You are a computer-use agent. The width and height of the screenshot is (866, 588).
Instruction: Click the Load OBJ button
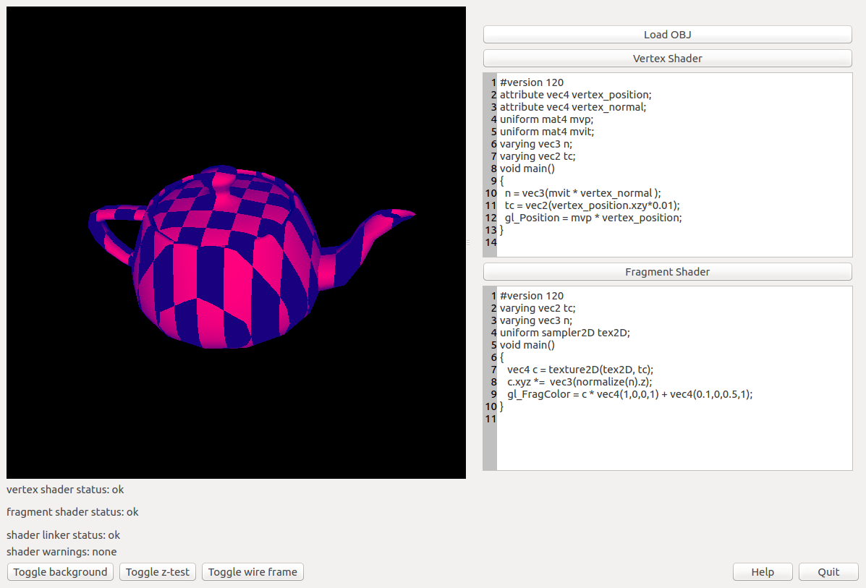(x=667, y=35)
